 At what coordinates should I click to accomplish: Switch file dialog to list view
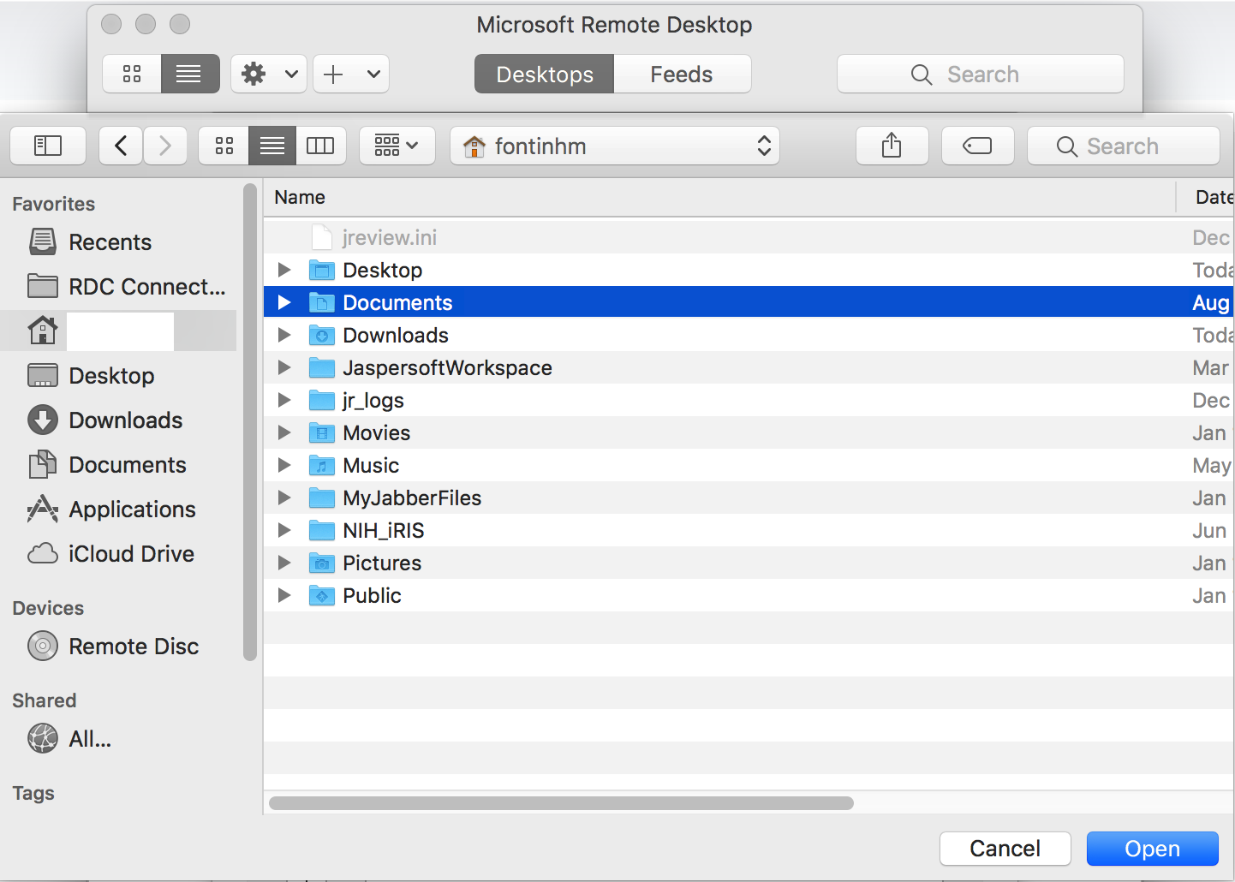tap(272, 146)
